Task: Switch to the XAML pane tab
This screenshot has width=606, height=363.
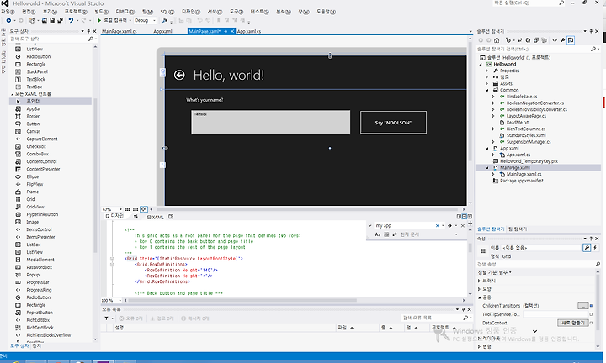Action: pyautogui.click(x=156, y=217)
